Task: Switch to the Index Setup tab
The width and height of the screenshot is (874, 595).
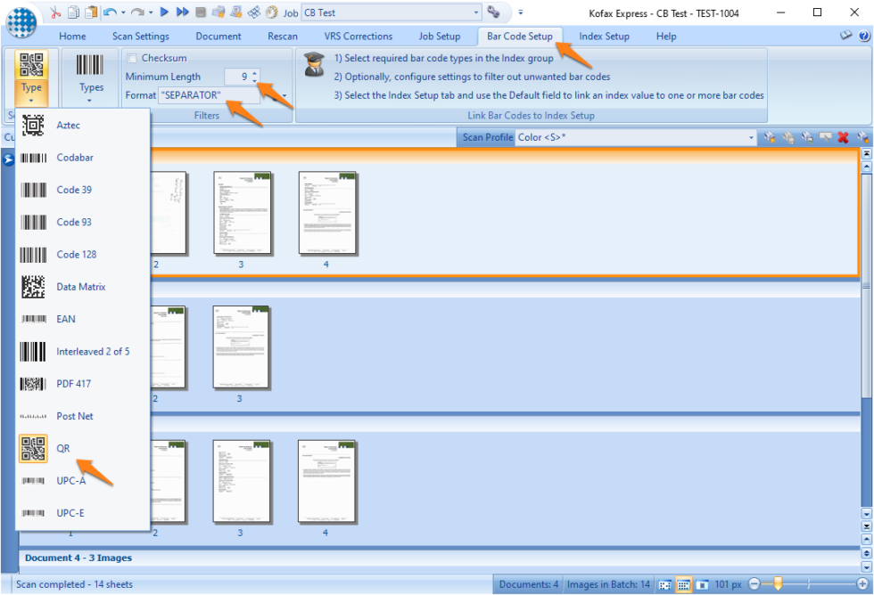Action: 604,37
